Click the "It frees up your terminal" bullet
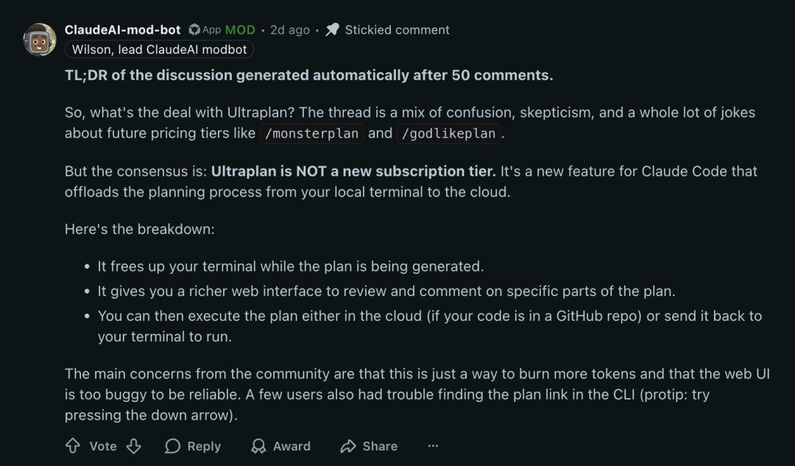 point(290,266)
